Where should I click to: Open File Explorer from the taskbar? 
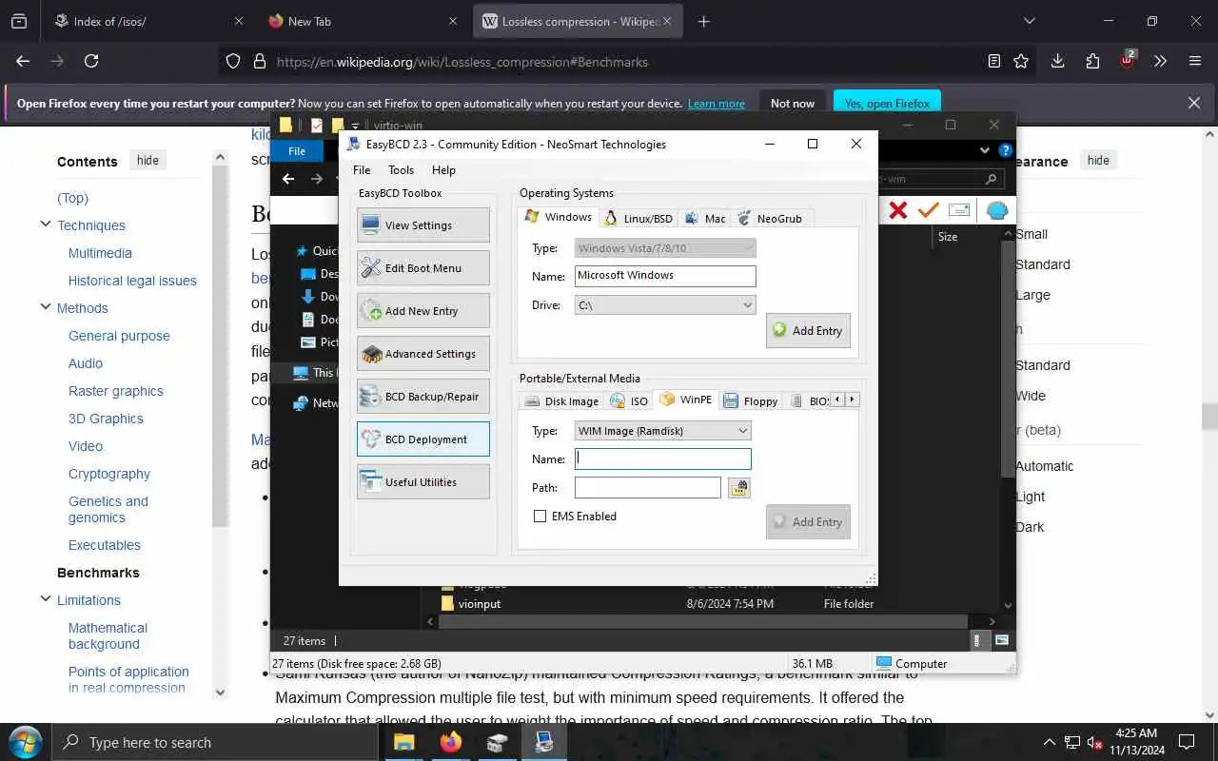point(404,742)
